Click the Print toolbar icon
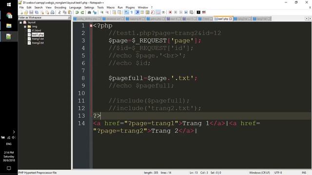 pos(52,13)
